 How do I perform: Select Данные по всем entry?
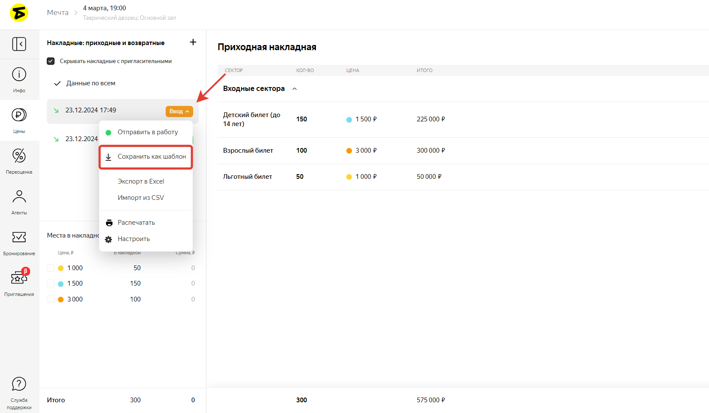tap(91, 83)
